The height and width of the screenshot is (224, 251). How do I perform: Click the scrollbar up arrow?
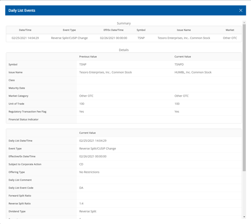(x=244, y=22)
